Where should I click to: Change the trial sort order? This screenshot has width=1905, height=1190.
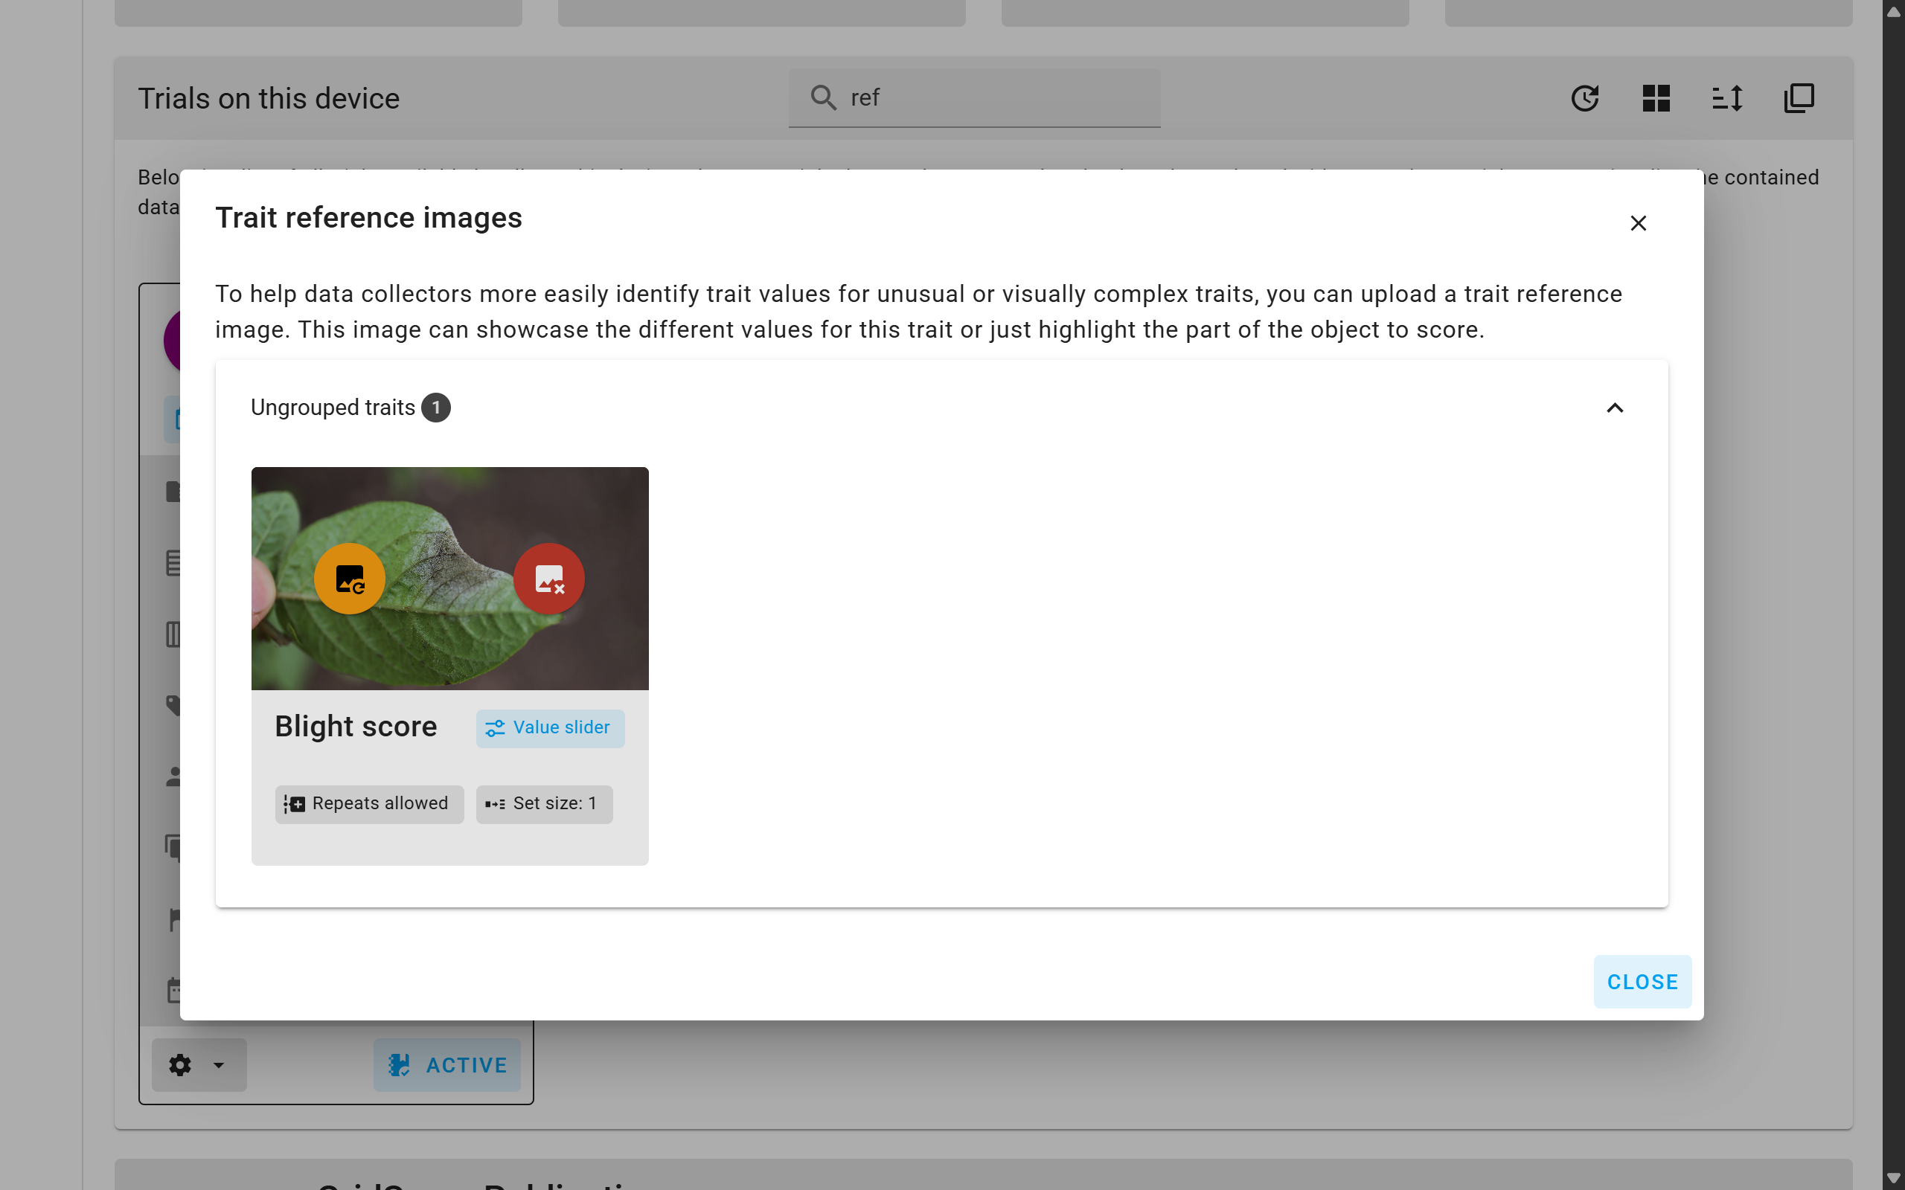click(1727, 97)
